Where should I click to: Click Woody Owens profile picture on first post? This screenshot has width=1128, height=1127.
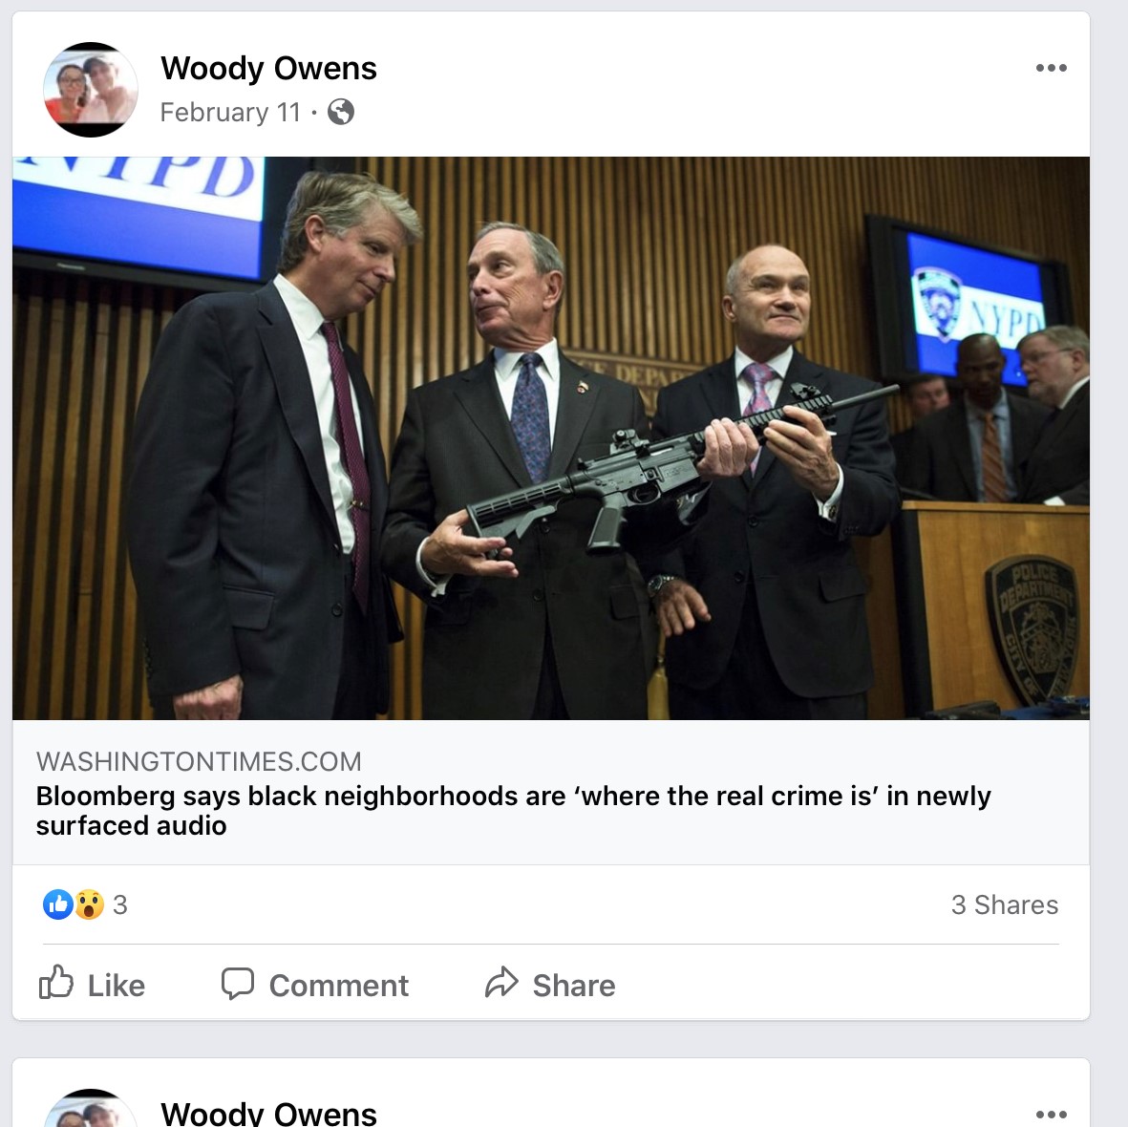[x=91, y=90]
